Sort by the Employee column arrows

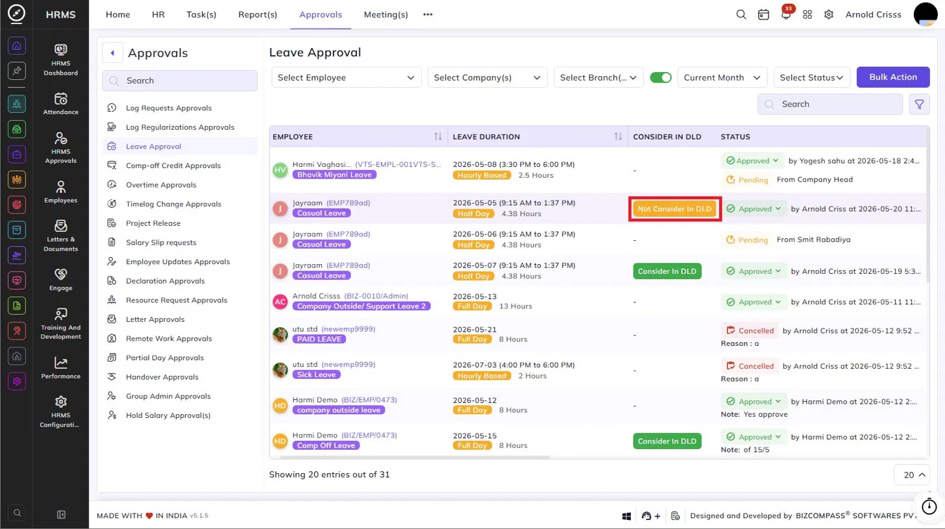tap(438, 136)
